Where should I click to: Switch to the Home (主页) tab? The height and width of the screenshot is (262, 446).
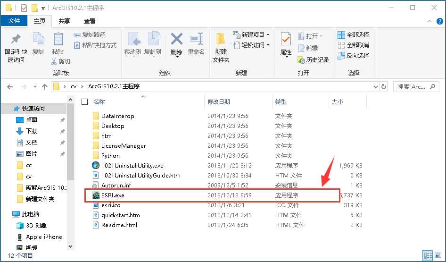(40, 21)
